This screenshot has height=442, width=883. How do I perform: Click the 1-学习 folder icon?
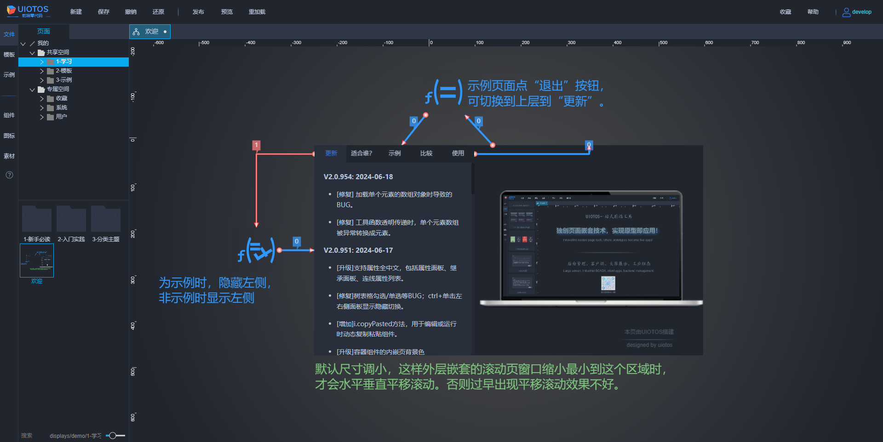coord(51,62)
